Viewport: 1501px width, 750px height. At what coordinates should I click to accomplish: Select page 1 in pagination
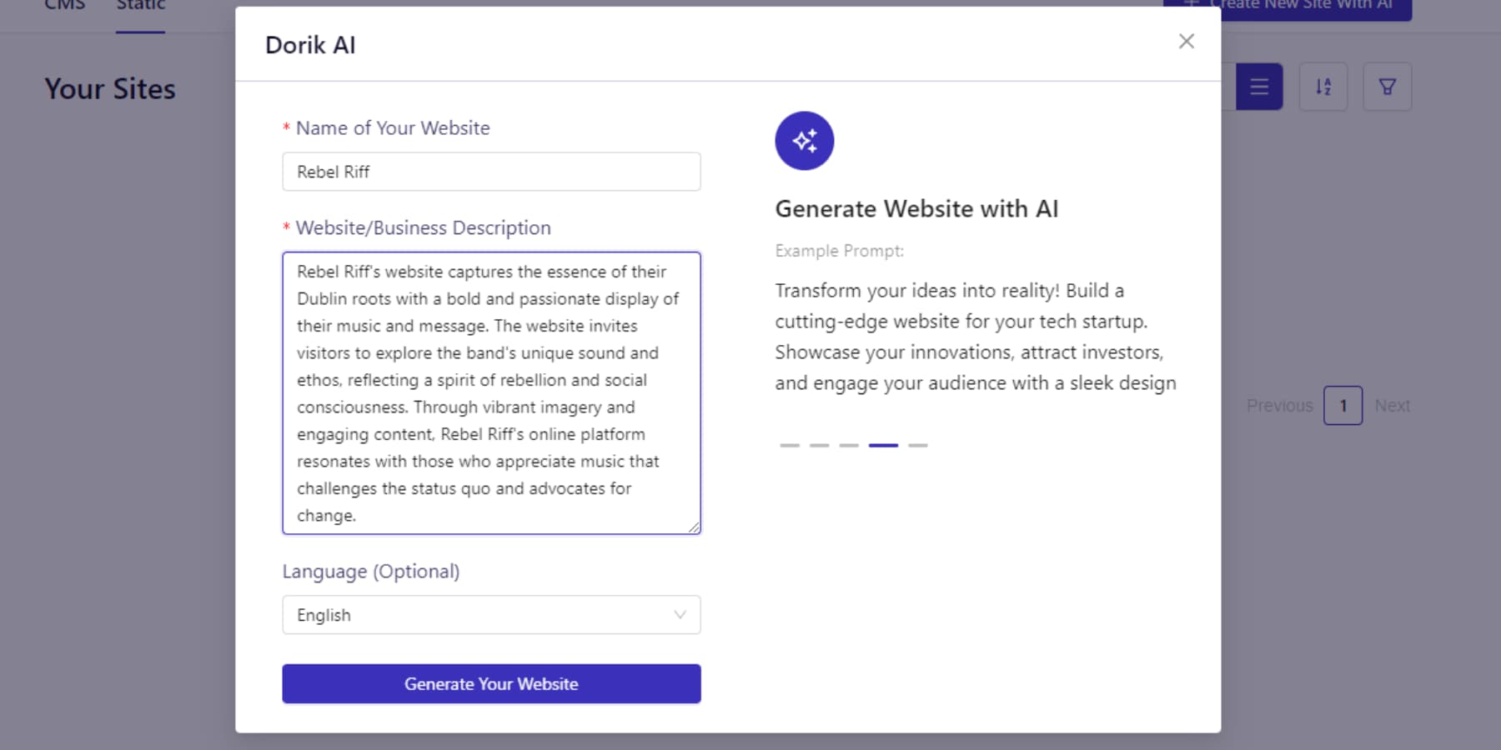pyautogui.click(x=1343, y=406)
